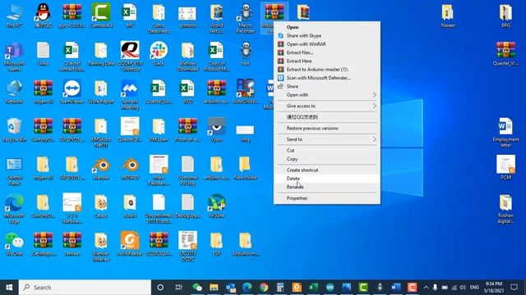Select the ESP folder icon
526x295 pixels.
(x=216, y=244)
